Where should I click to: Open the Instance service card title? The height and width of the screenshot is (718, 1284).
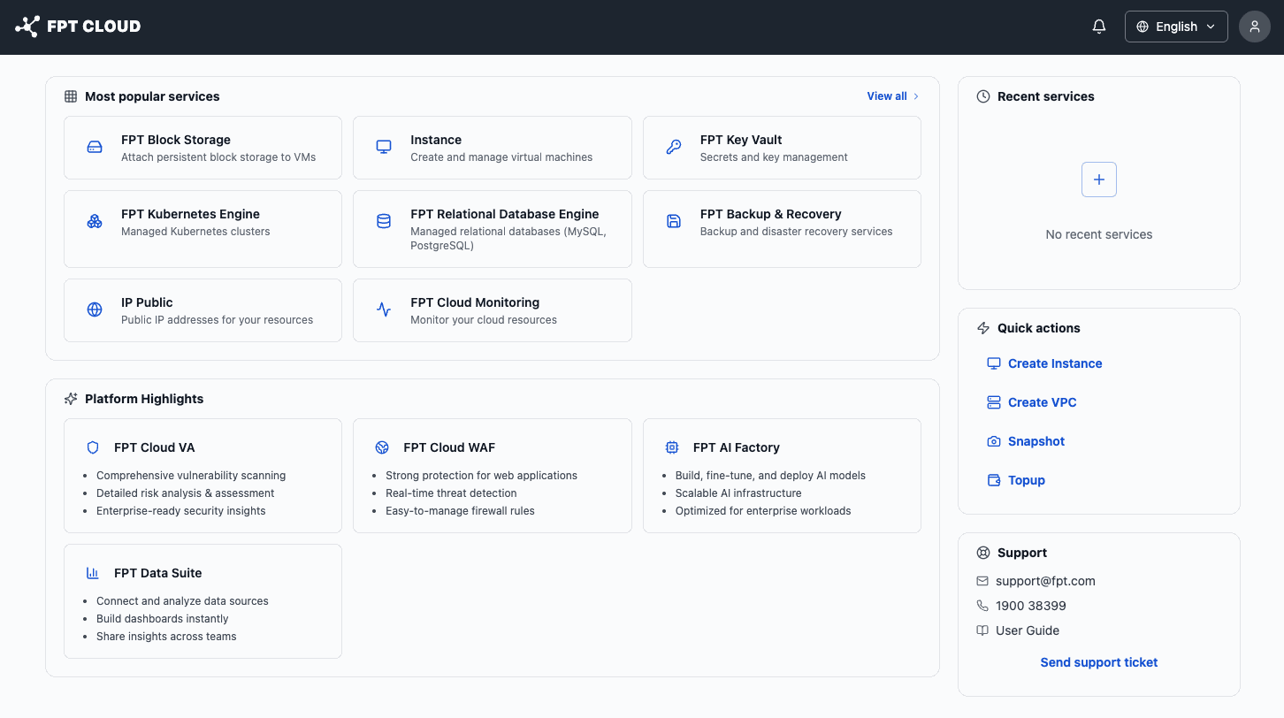click(436, 140)
